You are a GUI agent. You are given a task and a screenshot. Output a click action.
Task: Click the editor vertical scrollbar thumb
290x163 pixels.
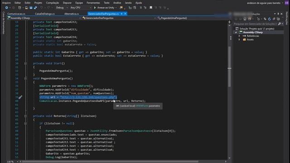point(229,67)
